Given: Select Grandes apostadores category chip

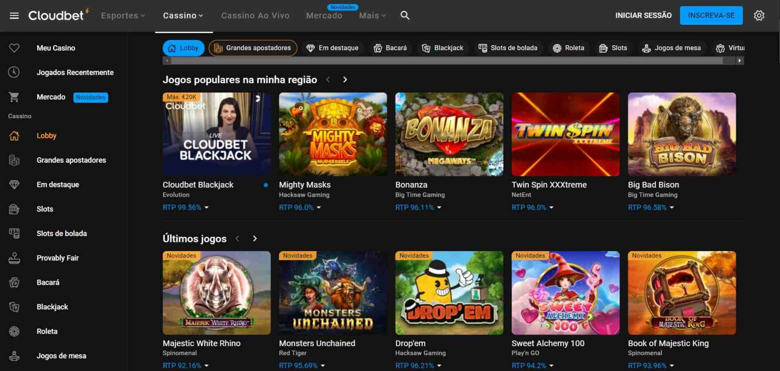Looking at the screenshot, I should pyautogui.click(x=253, y=48).
